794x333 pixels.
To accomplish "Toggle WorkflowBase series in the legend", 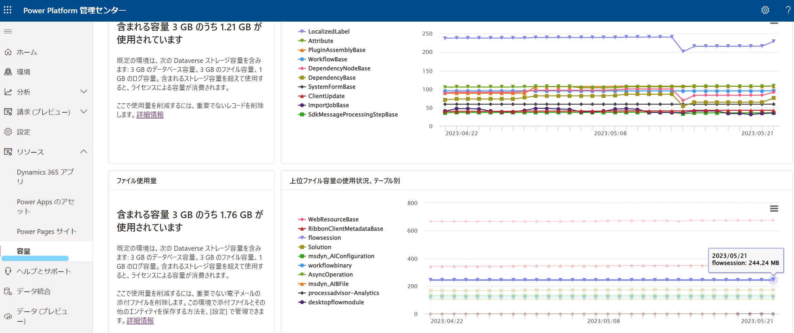I will point(323,59).
